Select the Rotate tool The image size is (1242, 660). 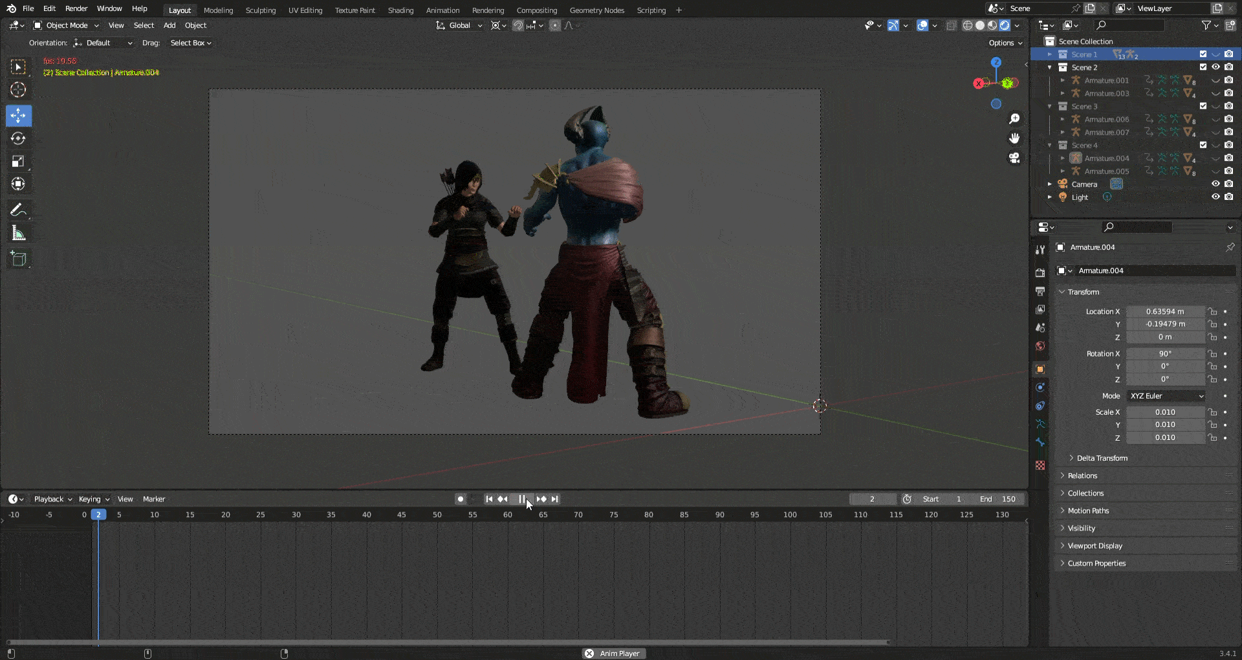coord(18,138)
